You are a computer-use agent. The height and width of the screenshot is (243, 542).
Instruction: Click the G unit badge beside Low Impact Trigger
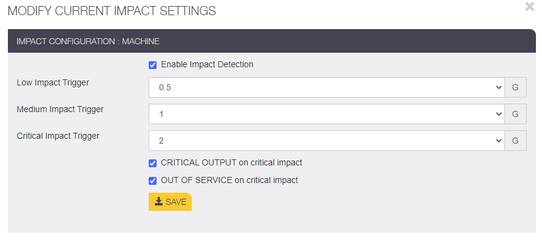515,87
